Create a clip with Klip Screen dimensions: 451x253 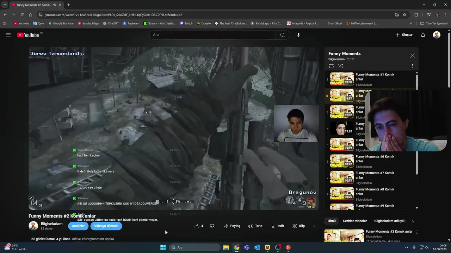click(299, 226)
